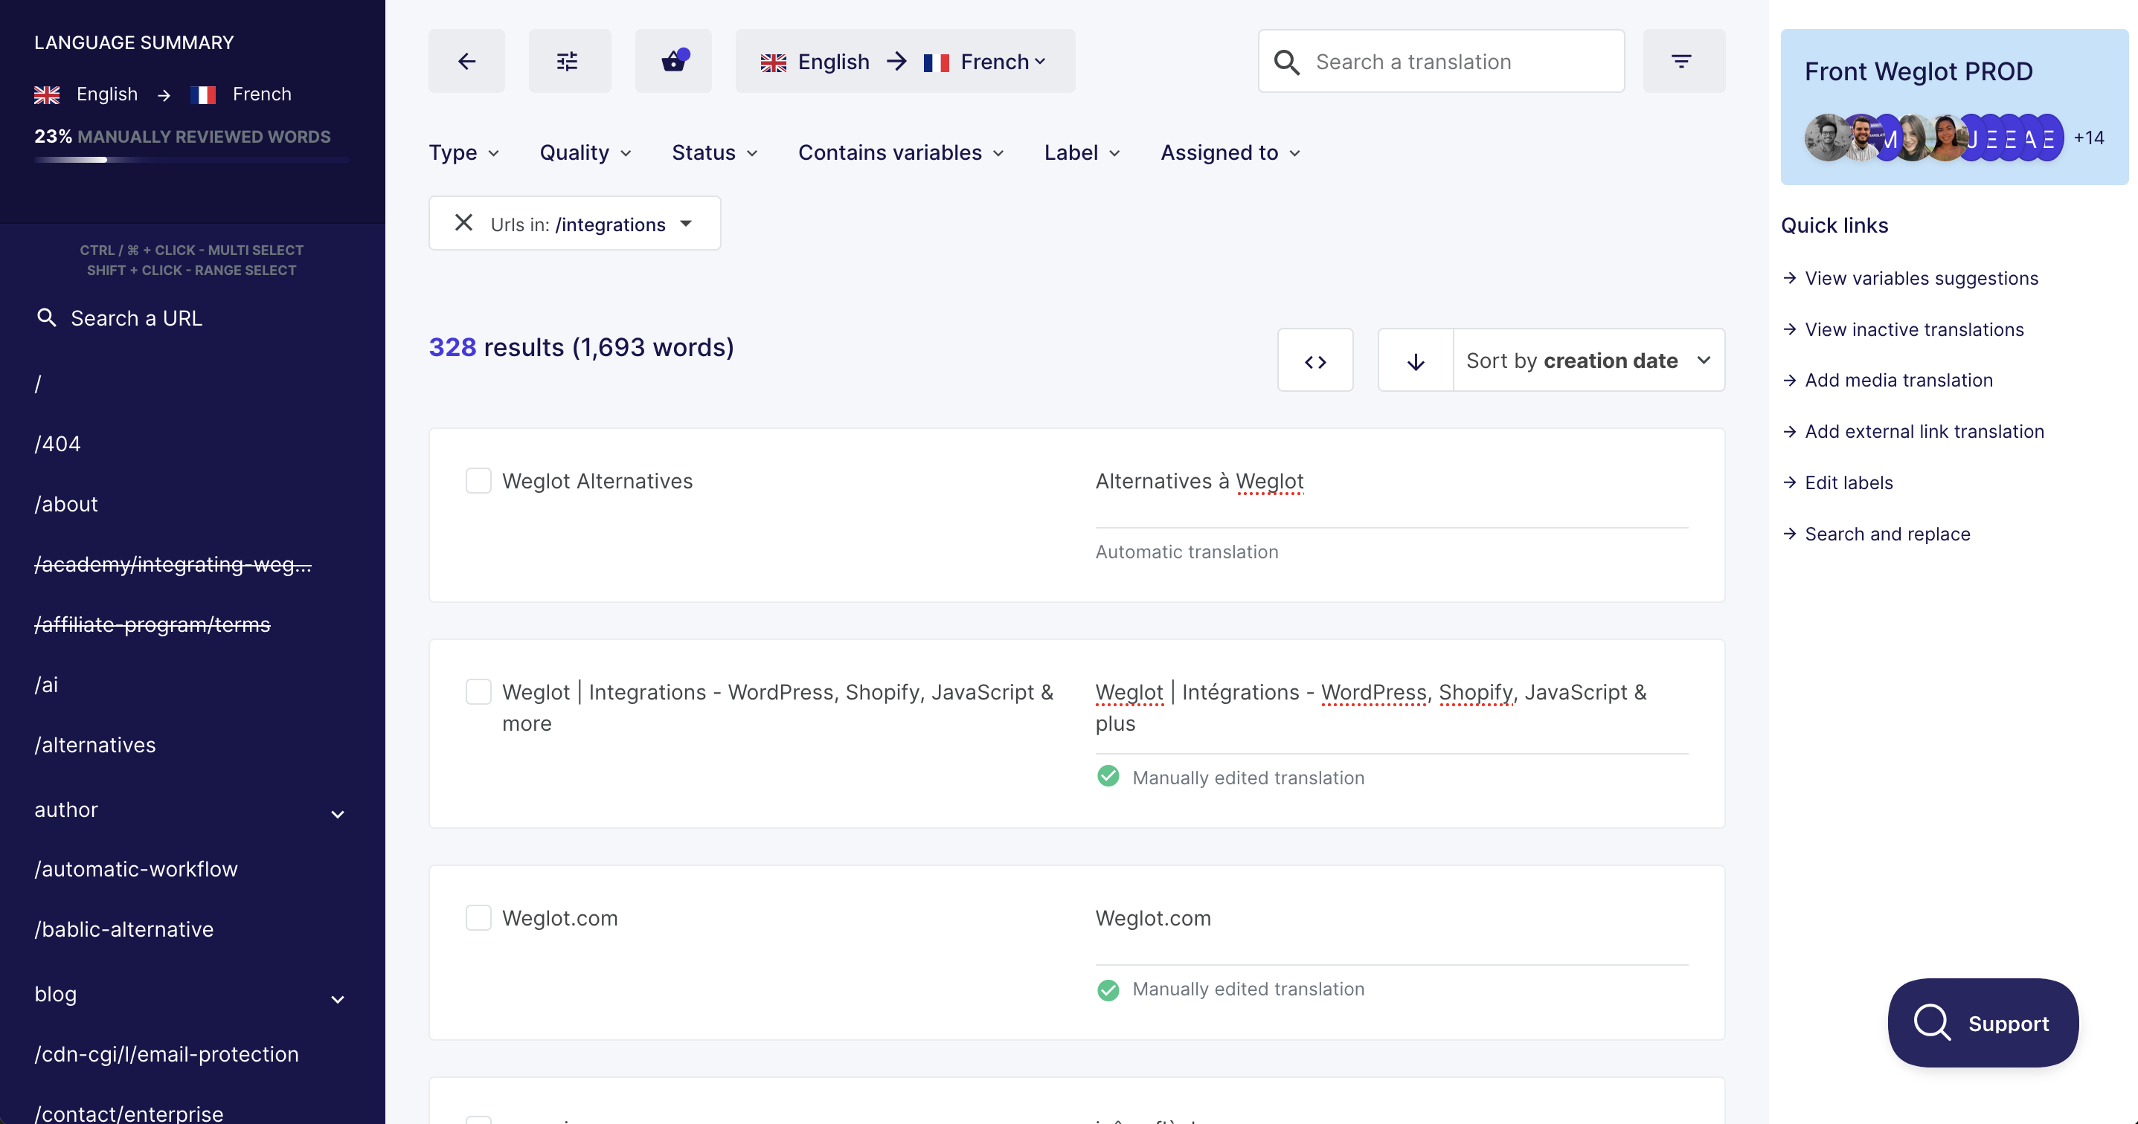The width and height of the screenshot is (2138, 1124).
Task: Remove the /integrations URL filter with X
Action: tap(463, 223)
